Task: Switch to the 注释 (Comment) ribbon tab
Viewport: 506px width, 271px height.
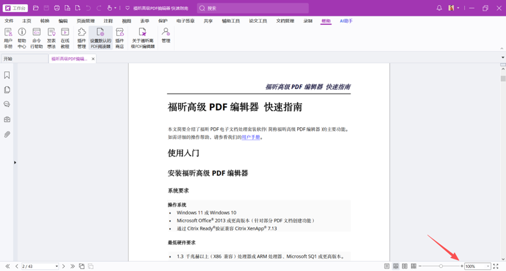Action: point(108,21)
